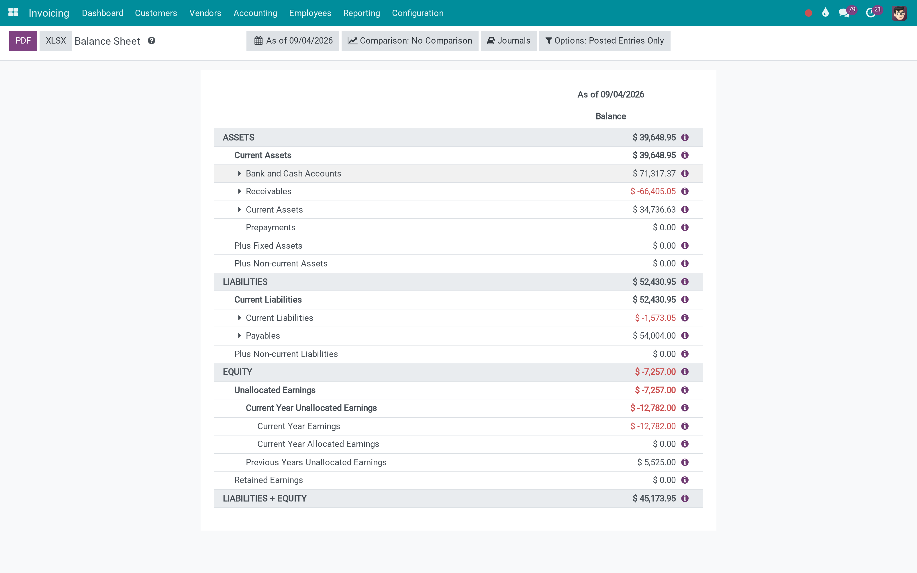The height and width of the screenshot is (573, 917).
Task: Click the bold Current Liabilities section label
Action: 268,299
